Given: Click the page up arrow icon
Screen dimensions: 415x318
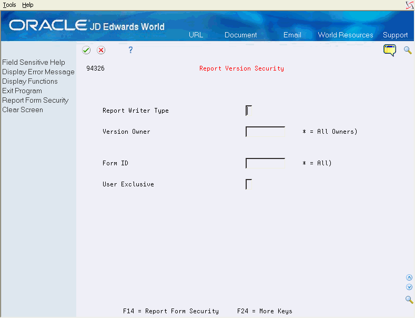Looking at the screenshot, I should (409, 277).
